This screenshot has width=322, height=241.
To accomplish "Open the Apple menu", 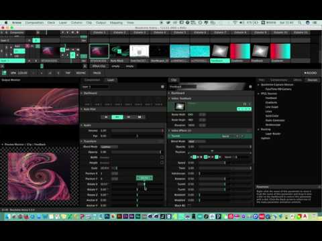I will [x=6, y=23].
